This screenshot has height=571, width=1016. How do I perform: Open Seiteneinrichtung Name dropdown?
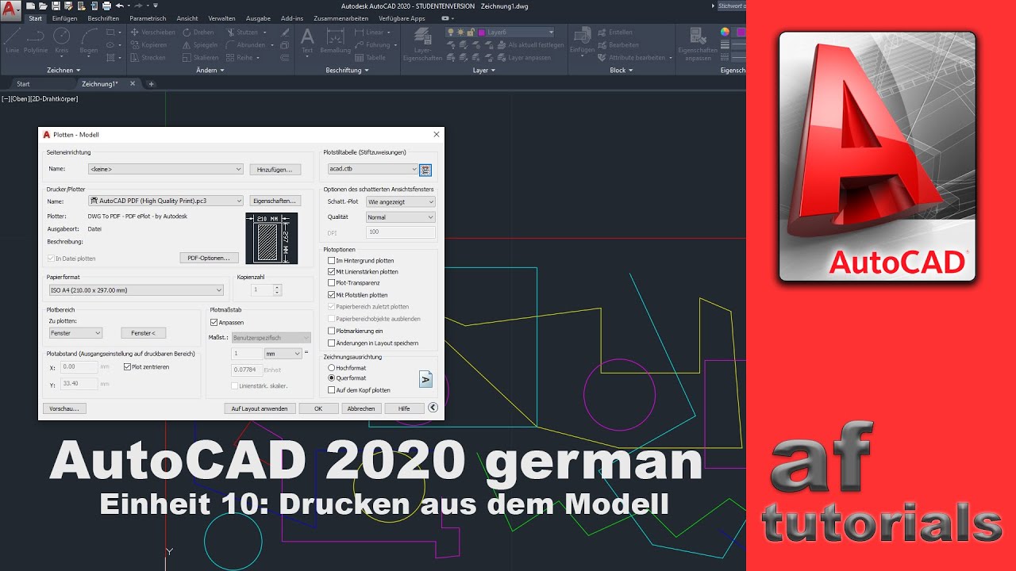tap(166, 169)
